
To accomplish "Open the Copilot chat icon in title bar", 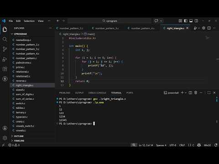I will click(156, 21).
